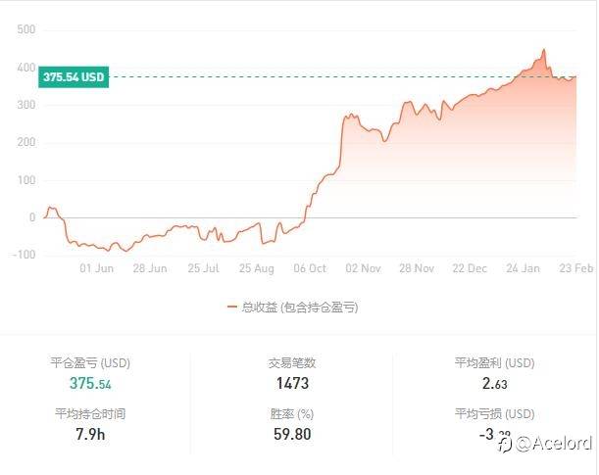Click the 375.54 USD price tag on chart

[74, 76]
